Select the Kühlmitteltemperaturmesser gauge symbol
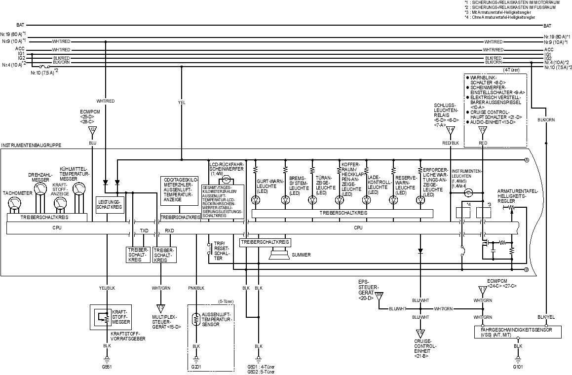Screen dimensions: 572x375 pyautogui.click(x=78, y=189)
